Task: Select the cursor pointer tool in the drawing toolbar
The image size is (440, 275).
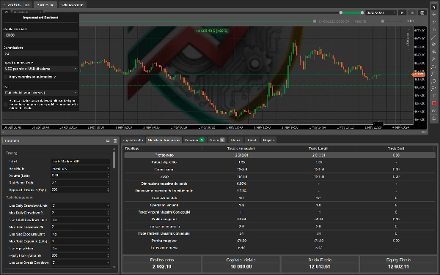Action: click(434, 7)
